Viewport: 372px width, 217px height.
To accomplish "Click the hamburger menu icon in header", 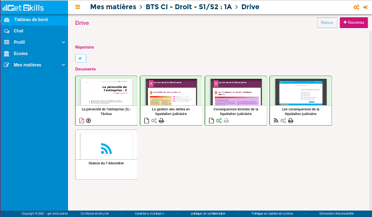I will pyautogui.click(x=78, y=7).
